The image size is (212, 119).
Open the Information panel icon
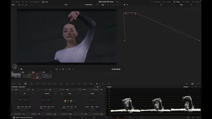tap(198, 84)
